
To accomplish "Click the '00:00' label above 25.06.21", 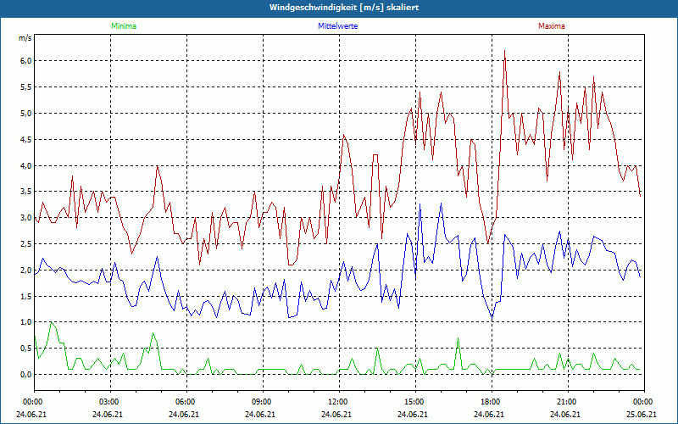I will coord(642,402).
